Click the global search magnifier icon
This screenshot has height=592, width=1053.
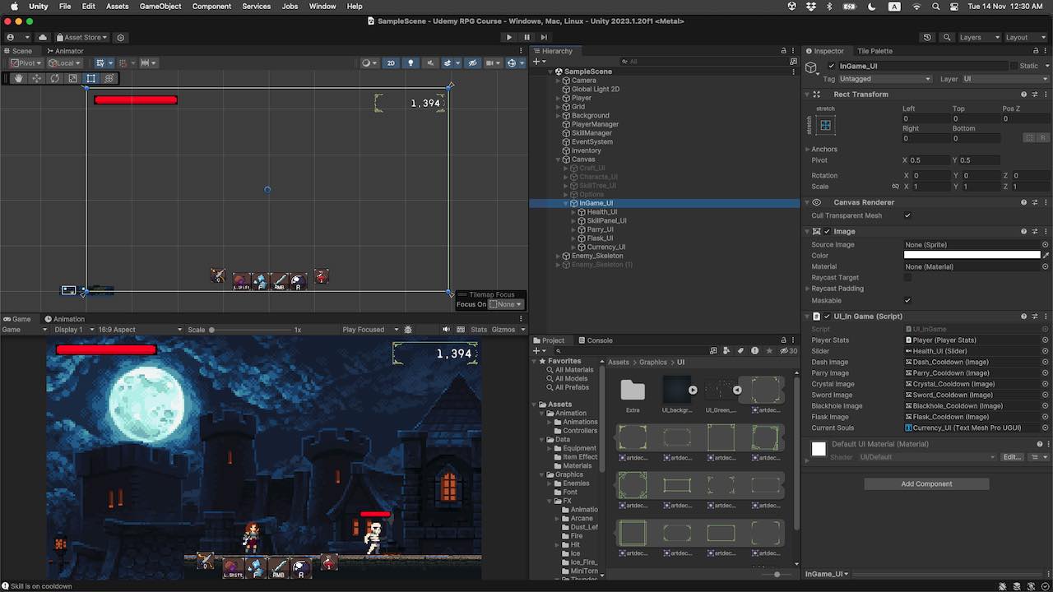[x=947, y=37]
